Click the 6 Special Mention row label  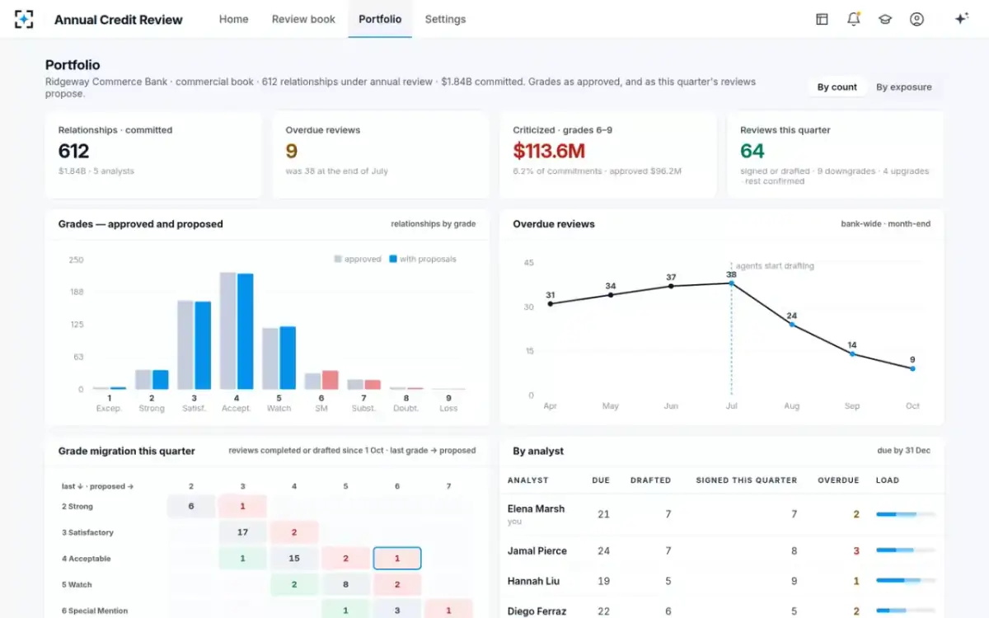coord(95,611)
